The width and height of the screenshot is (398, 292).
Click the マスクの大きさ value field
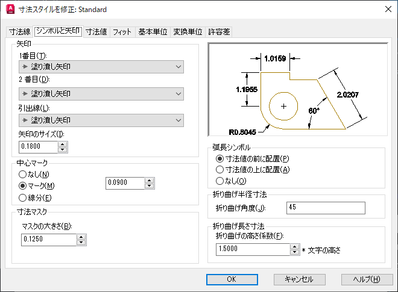pos(49,240)
